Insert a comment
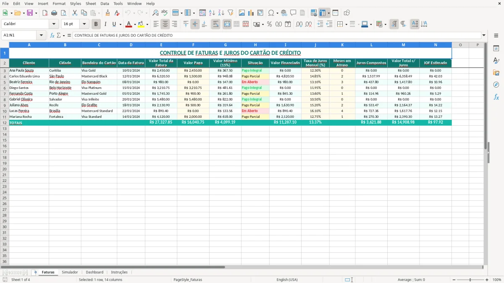 pos(293,13)
